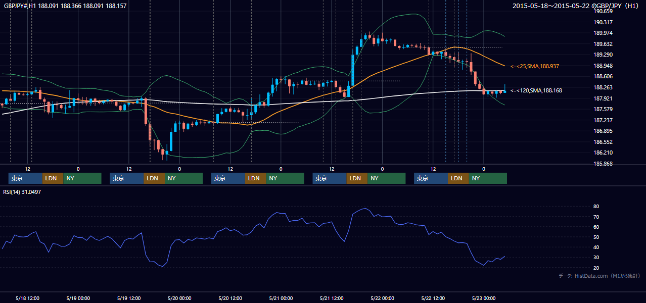Click RSI scale value 40
The image size is (646, 303).
(x=596, y=247)
